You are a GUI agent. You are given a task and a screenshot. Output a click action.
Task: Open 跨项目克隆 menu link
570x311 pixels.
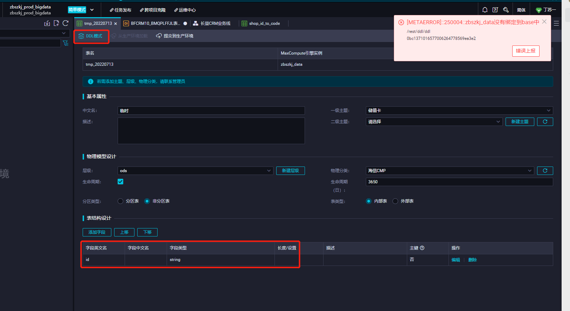(x=153, y=10)
